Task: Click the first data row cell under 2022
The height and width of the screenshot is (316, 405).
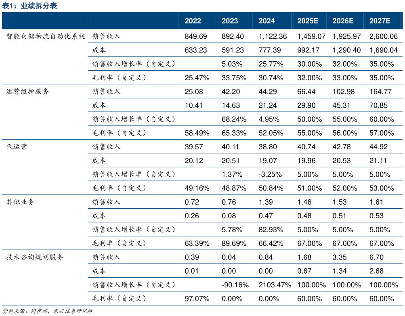Action: [x=193, y=36]
